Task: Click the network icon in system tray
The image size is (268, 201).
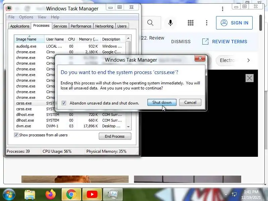Action: 234,194
